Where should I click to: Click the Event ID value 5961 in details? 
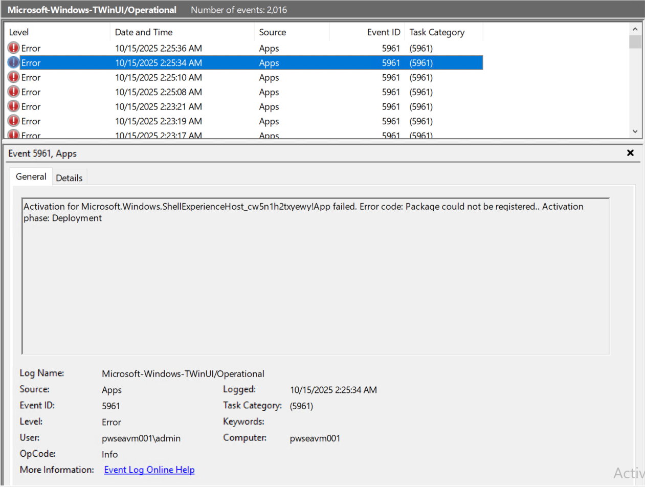point(111,406)
